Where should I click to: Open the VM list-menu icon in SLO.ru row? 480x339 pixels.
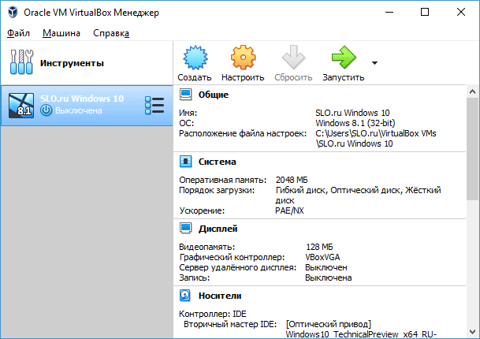click(x=154, y=106)
